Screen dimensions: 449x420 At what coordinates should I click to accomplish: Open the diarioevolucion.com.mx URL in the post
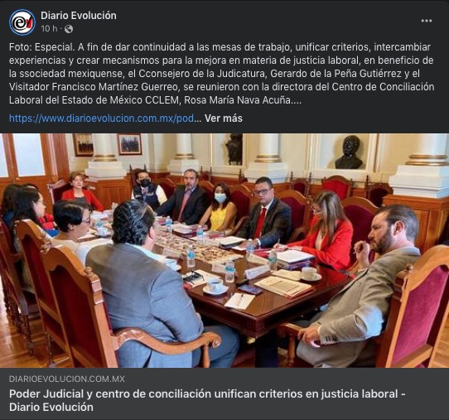tap(101, 118)
